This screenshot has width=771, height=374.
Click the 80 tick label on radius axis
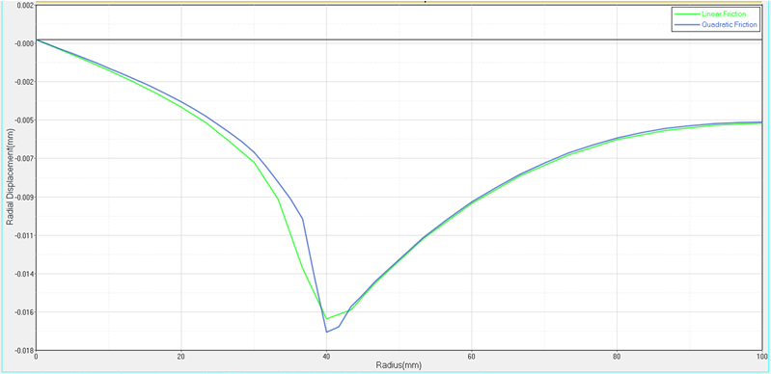pyautogui.click(x=617, y=357)
